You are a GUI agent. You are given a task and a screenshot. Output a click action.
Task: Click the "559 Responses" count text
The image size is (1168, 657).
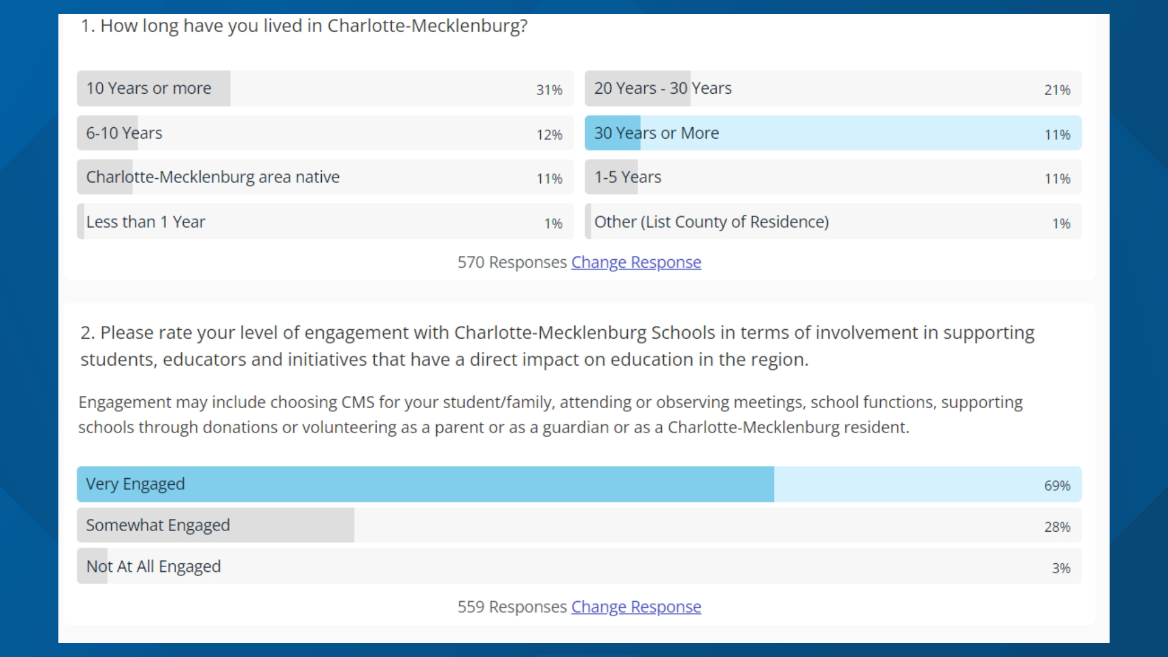512,607
